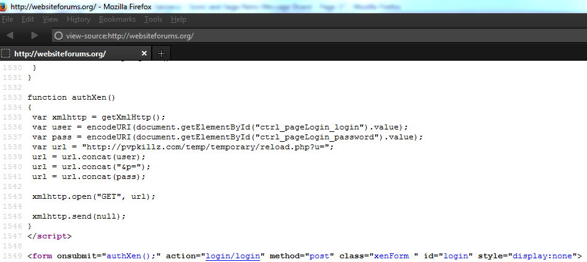Click 'xmlhttp.send(null);' line
The height and width of the screenshot is (262, 587).
(79, 216)
